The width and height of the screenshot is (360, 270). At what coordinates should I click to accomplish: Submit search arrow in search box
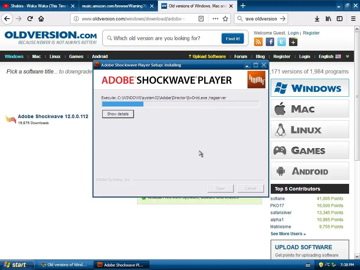click(283, 19)
